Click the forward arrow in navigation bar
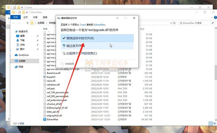The image size is (217, 133). click(x=19, y=23)
